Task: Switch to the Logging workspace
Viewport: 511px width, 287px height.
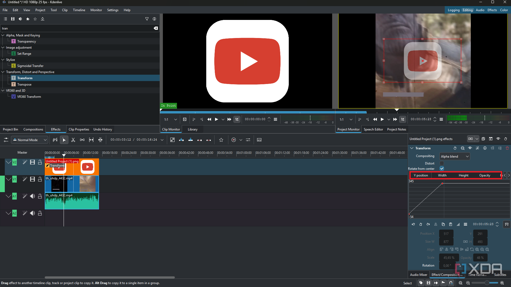Action: (454, 10)
